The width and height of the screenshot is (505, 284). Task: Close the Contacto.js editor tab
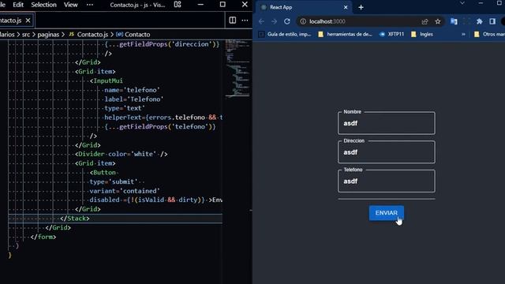coord(28,21)
